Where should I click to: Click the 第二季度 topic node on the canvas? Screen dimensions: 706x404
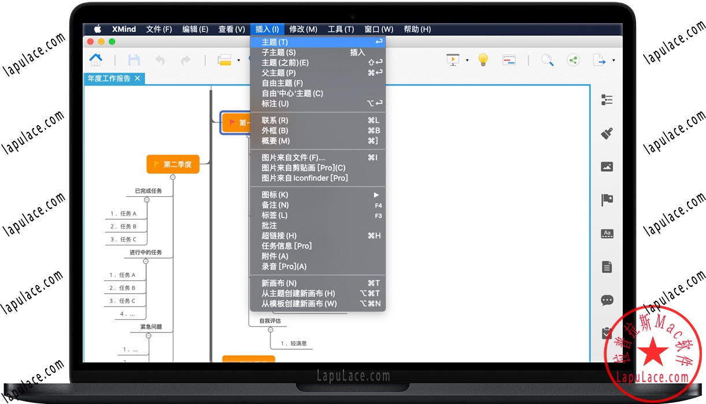(x=173, y=164)
